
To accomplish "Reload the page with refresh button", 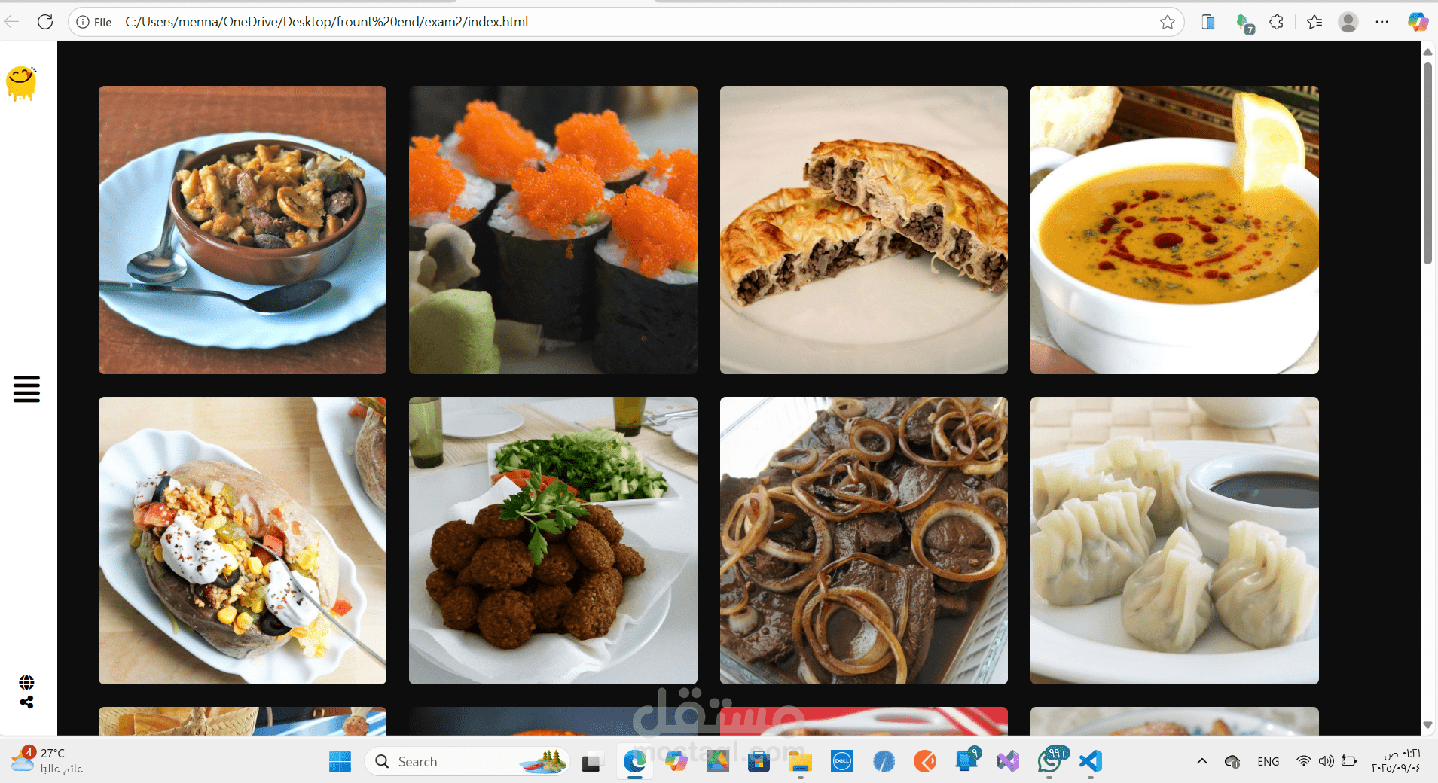I will coord(45,22).
